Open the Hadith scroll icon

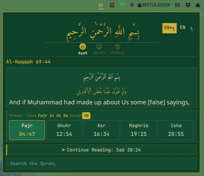pos(118,46)
